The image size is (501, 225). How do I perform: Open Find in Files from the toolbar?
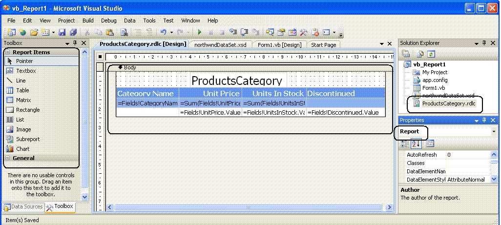point(125,32)
